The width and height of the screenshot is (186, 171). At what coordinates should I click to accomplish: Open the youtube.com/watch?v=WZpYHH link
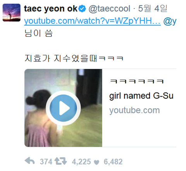pos(92,21)
